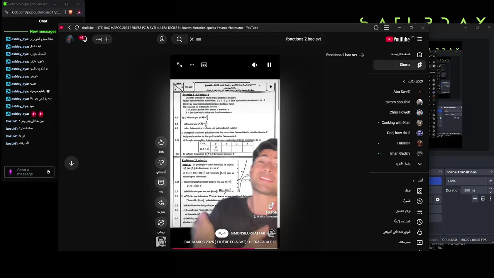Go to YouTube Home in sidebar

400,54
